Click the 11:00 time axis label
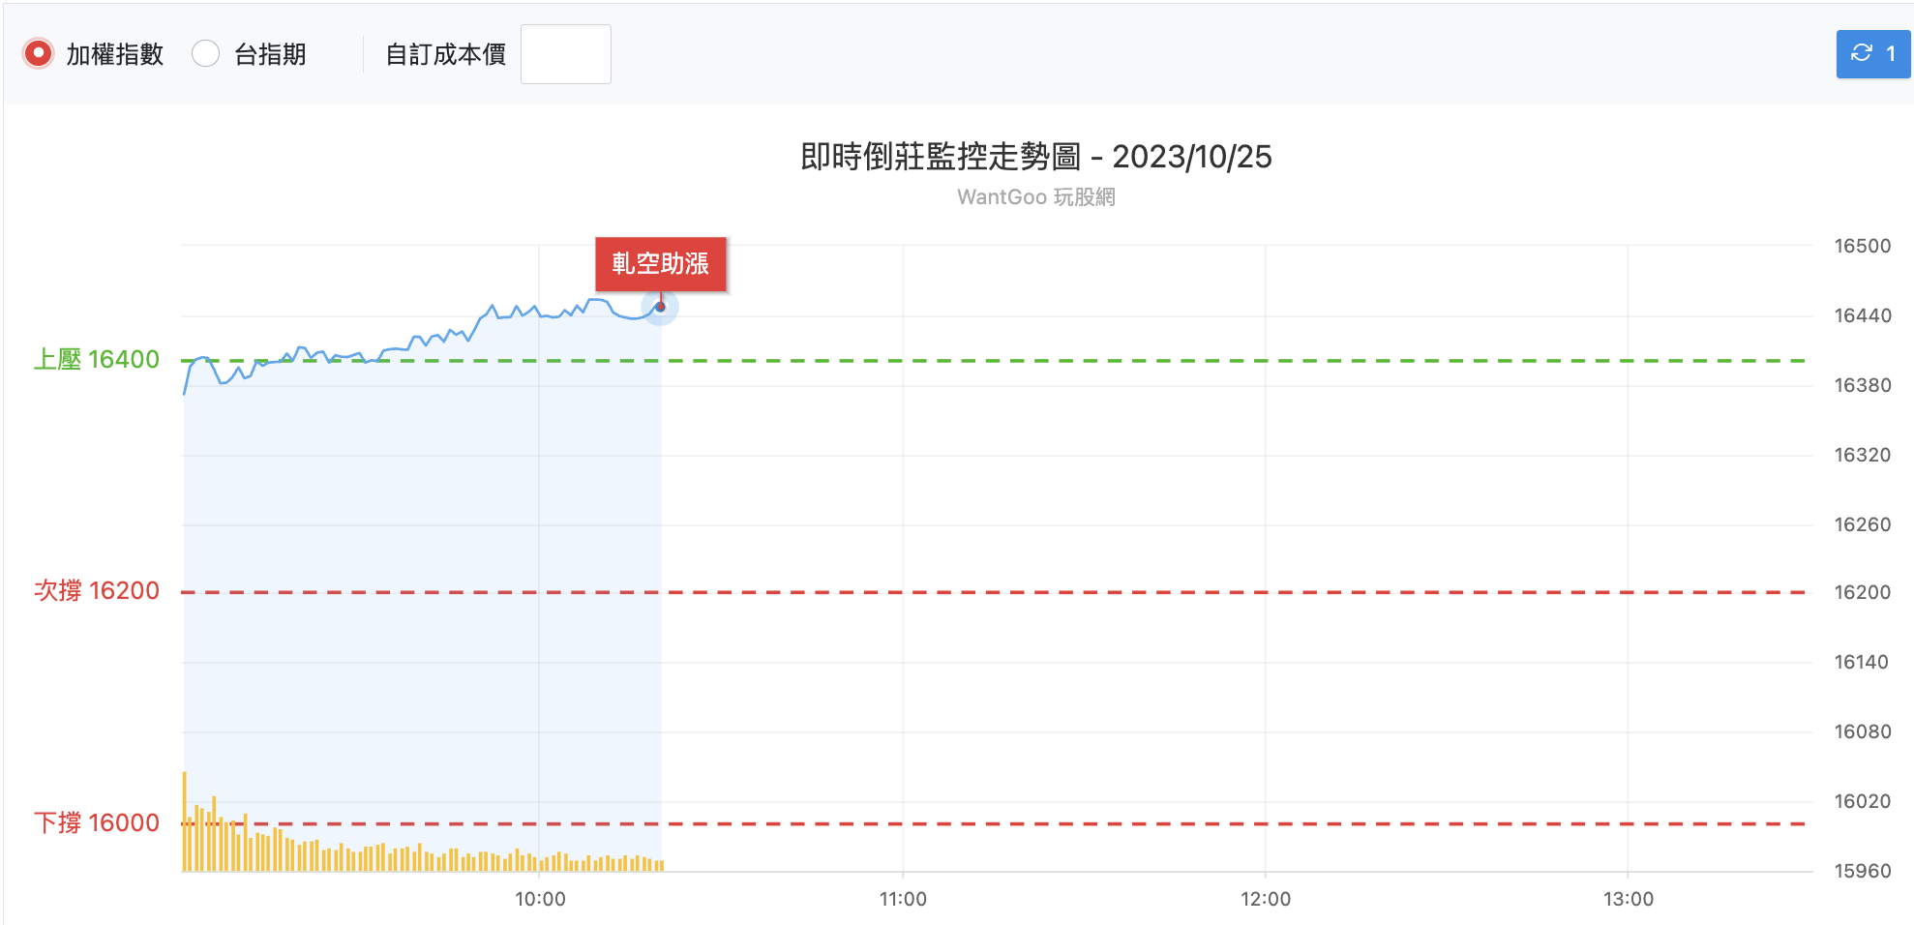1914x925 pixels. coord(903,899)
